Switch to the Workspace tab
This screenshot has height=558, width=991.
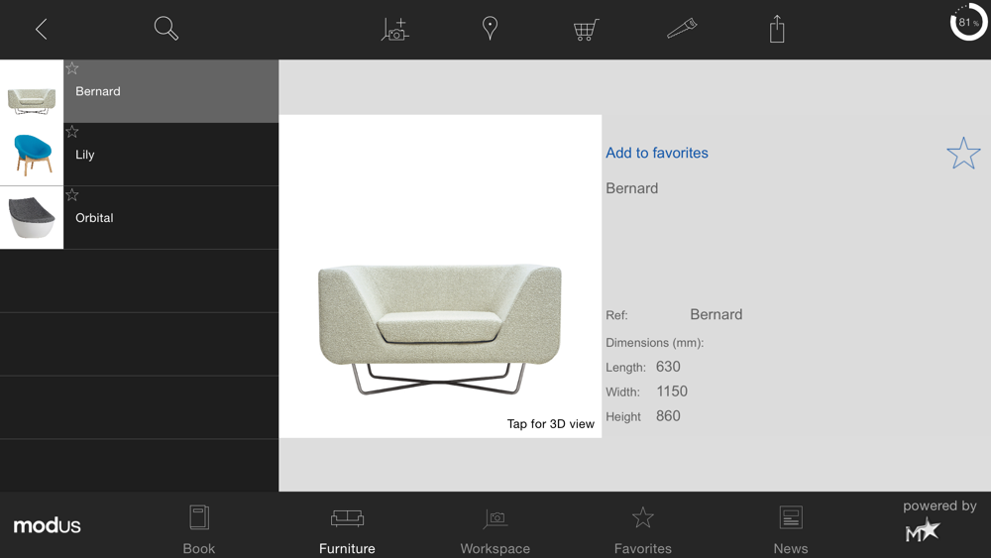(495, 529)
